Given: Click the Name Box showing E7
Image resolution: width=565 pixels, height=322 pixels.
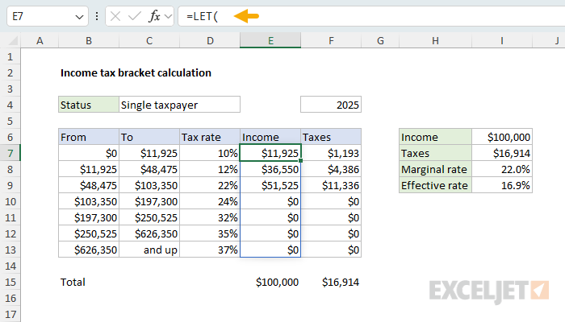Looking at the screenshot, I should [x=47, y=16].
